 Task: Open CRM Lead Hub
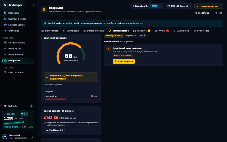point(18,72)
